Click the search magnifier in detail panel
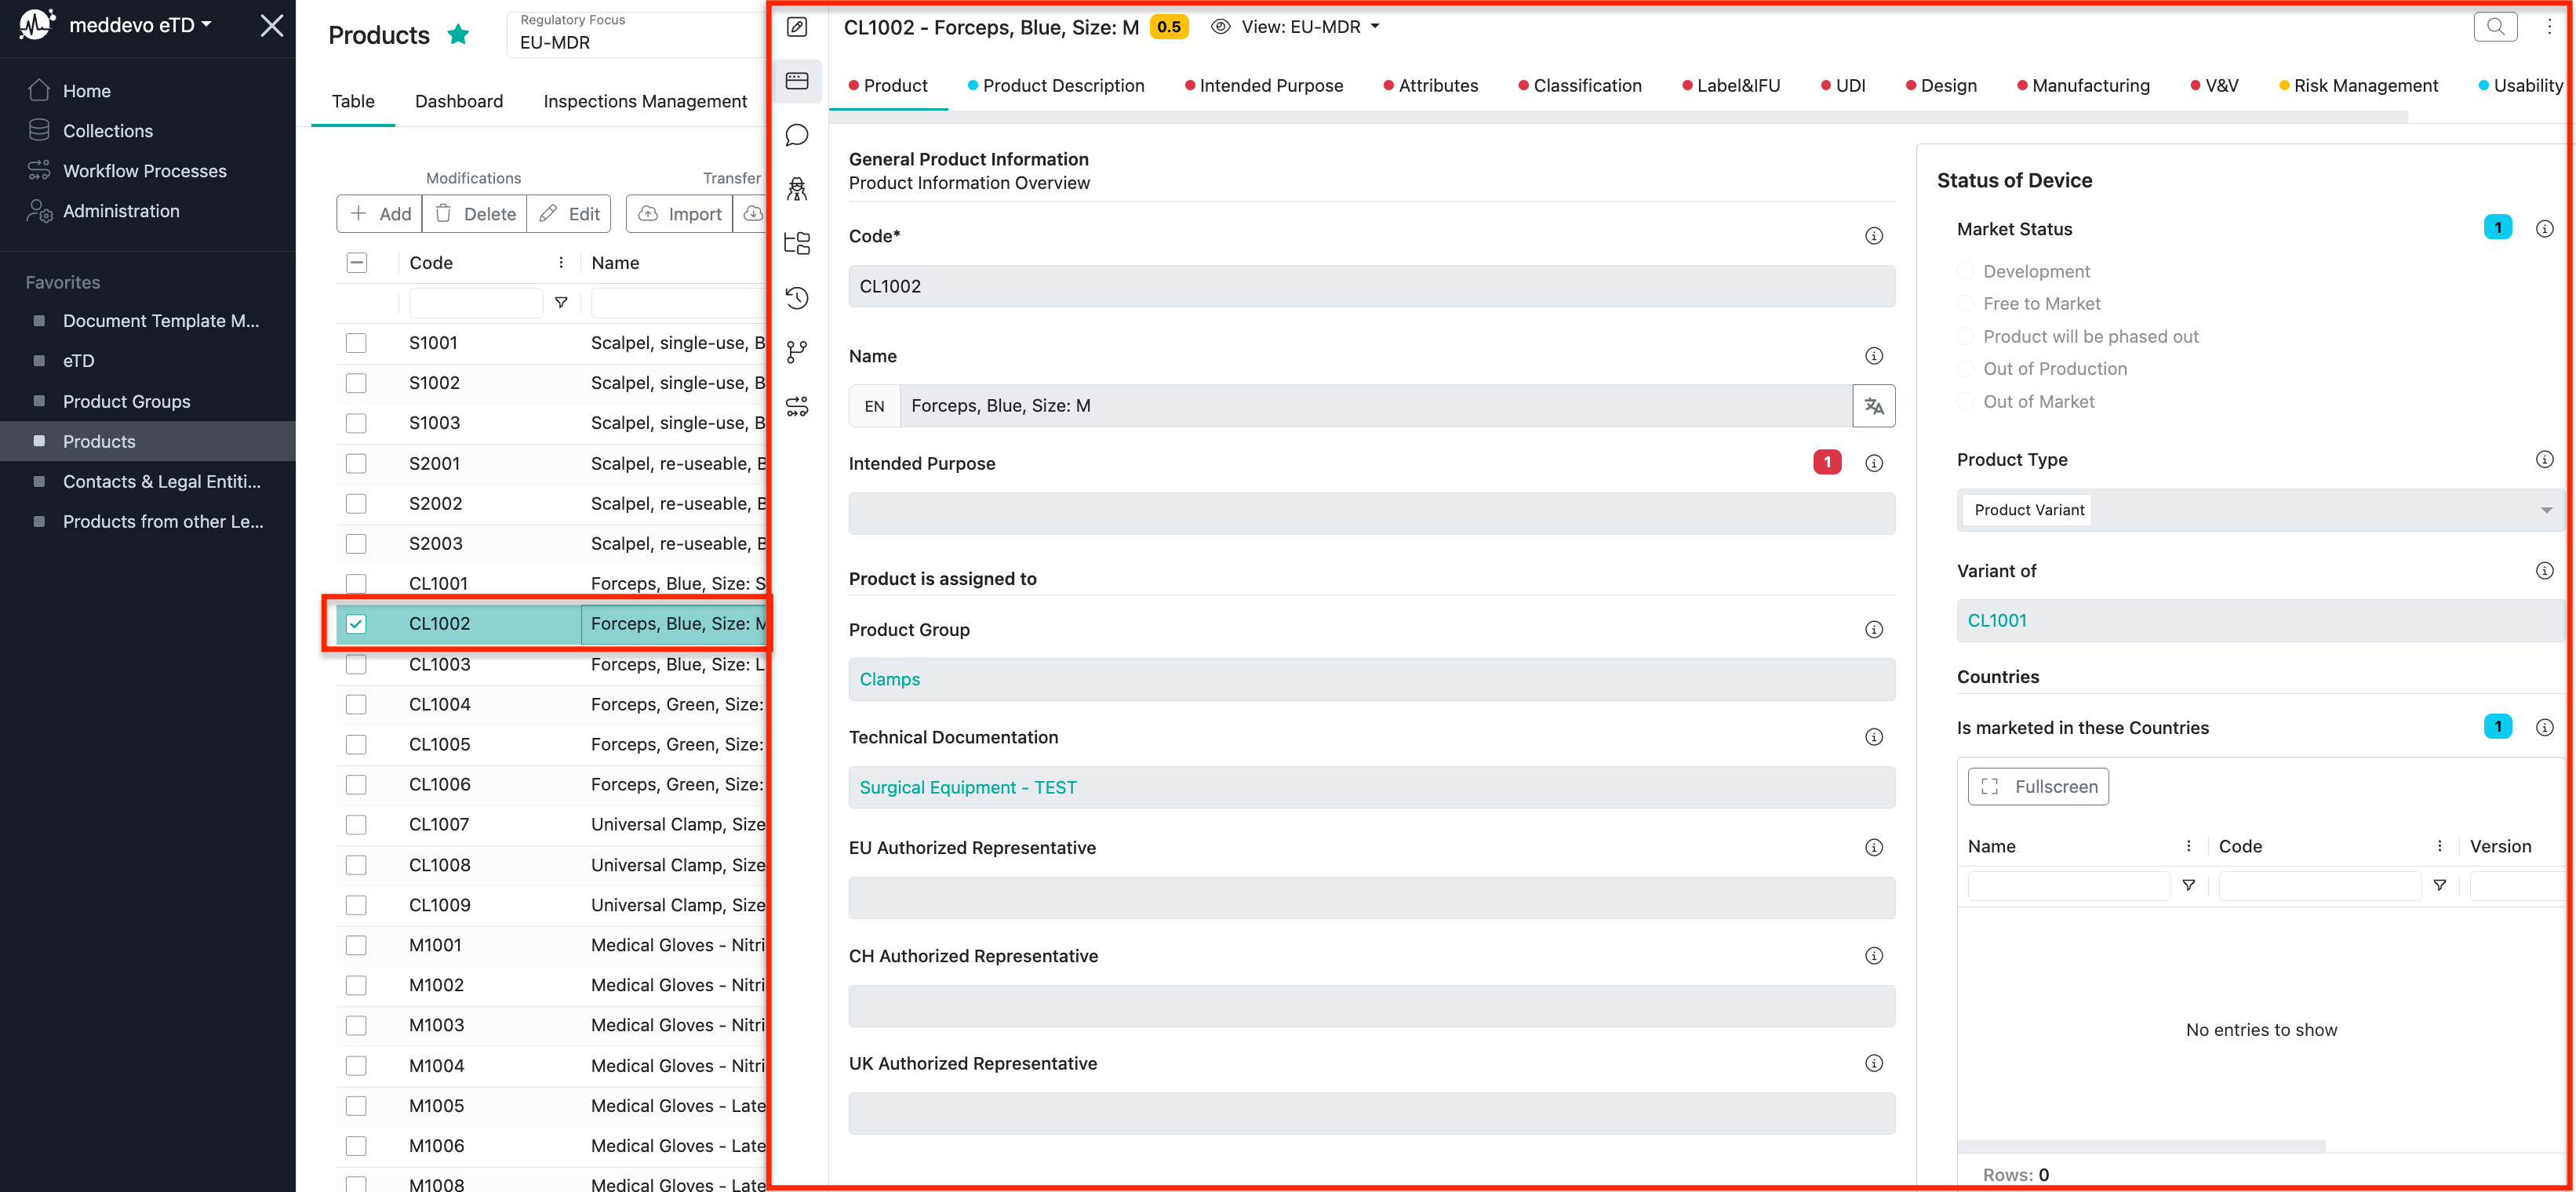The image size is (2576, 1192). coord(2495,27)
